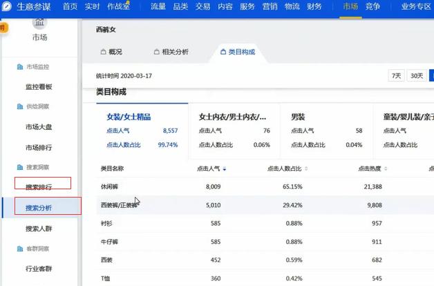This screenshot has height=286, width=434.
Task: Open the 服务 menu
Action: click(x=247, y=6)
